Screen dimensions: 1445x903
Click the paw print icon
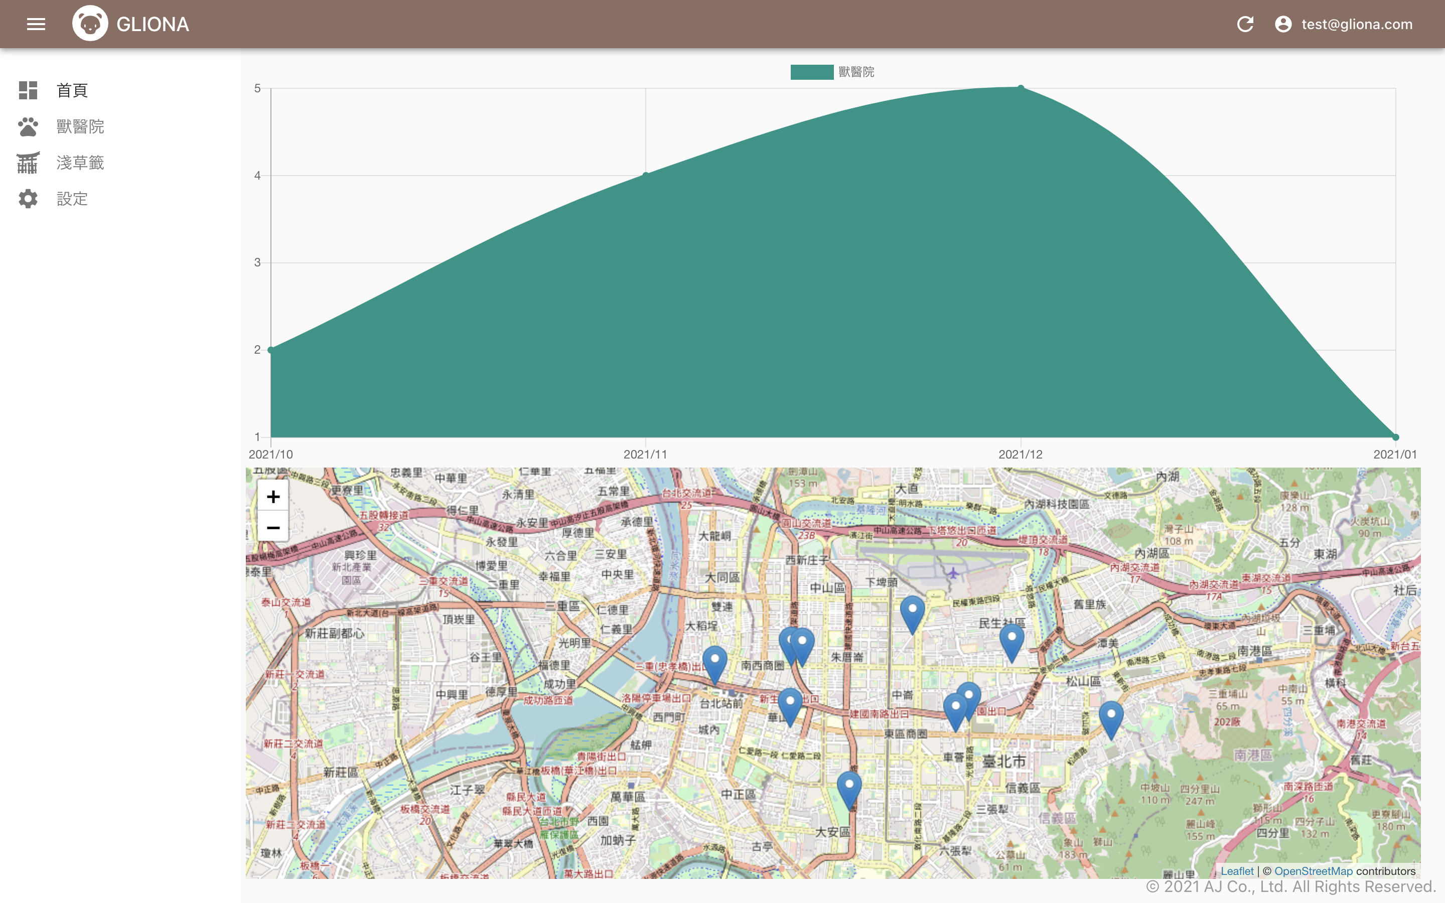click(x=28, y=126)
